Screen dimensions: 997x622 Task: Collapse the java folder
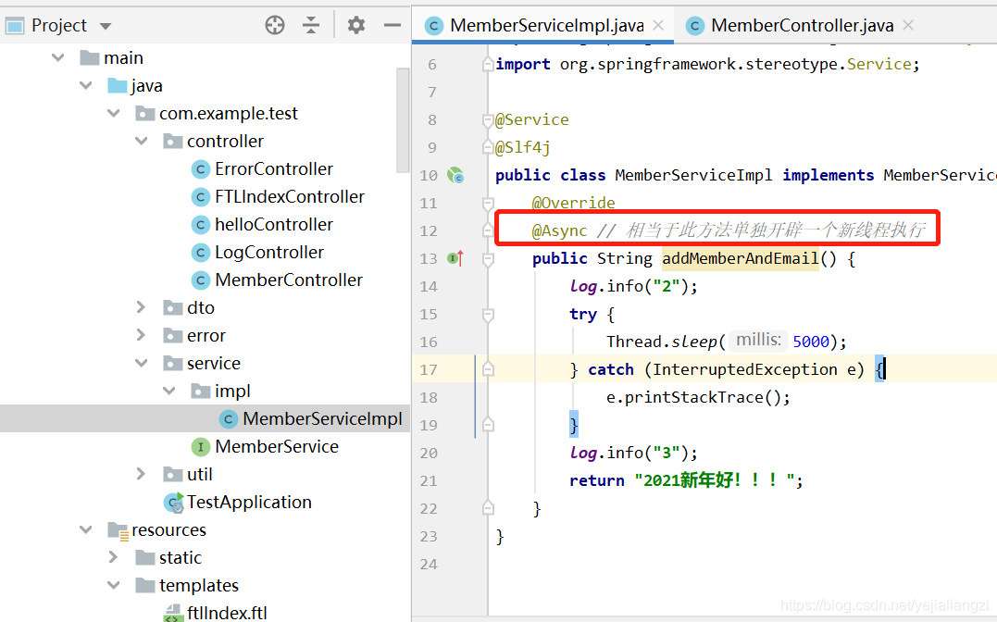86,85
